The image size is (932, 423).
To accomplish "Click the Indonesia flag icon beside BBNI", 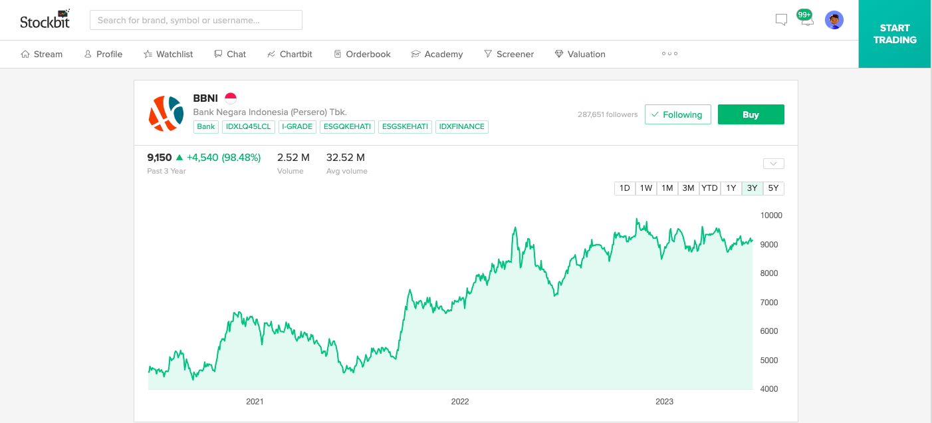I will [231, 98].
